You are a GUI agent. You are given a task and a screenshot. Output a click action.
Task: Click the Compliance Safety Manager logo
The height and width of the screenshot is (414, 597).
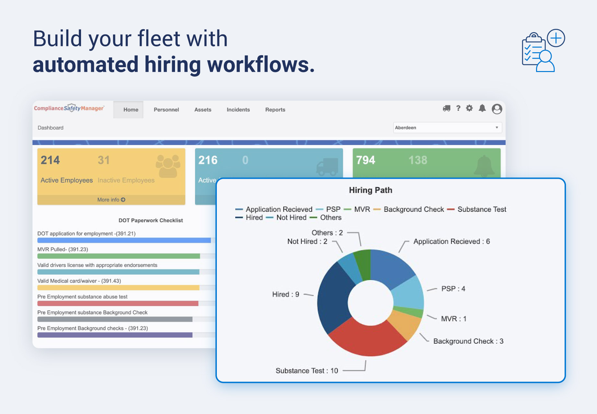pyautogui.click(x=69, y=108)
